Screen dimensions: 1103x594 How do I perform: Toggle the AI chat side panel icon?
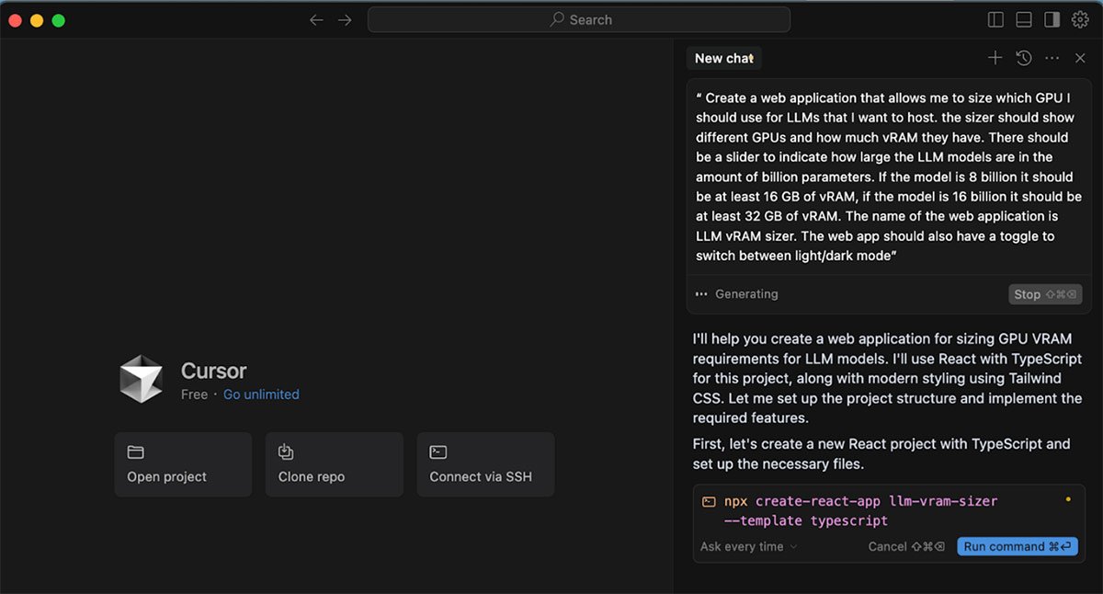tap(1052, 19)
